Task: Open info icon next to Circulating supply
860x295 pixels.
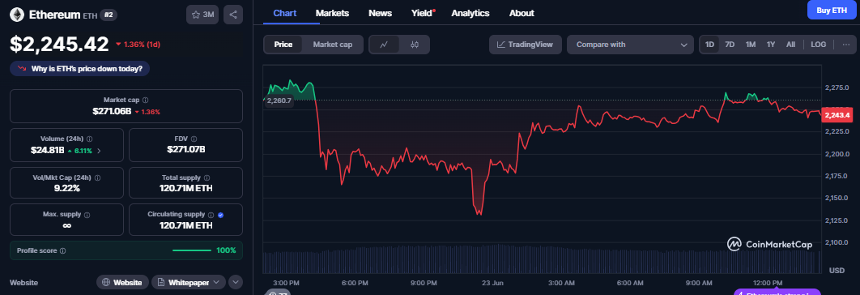Action: (x=211, y=214)
